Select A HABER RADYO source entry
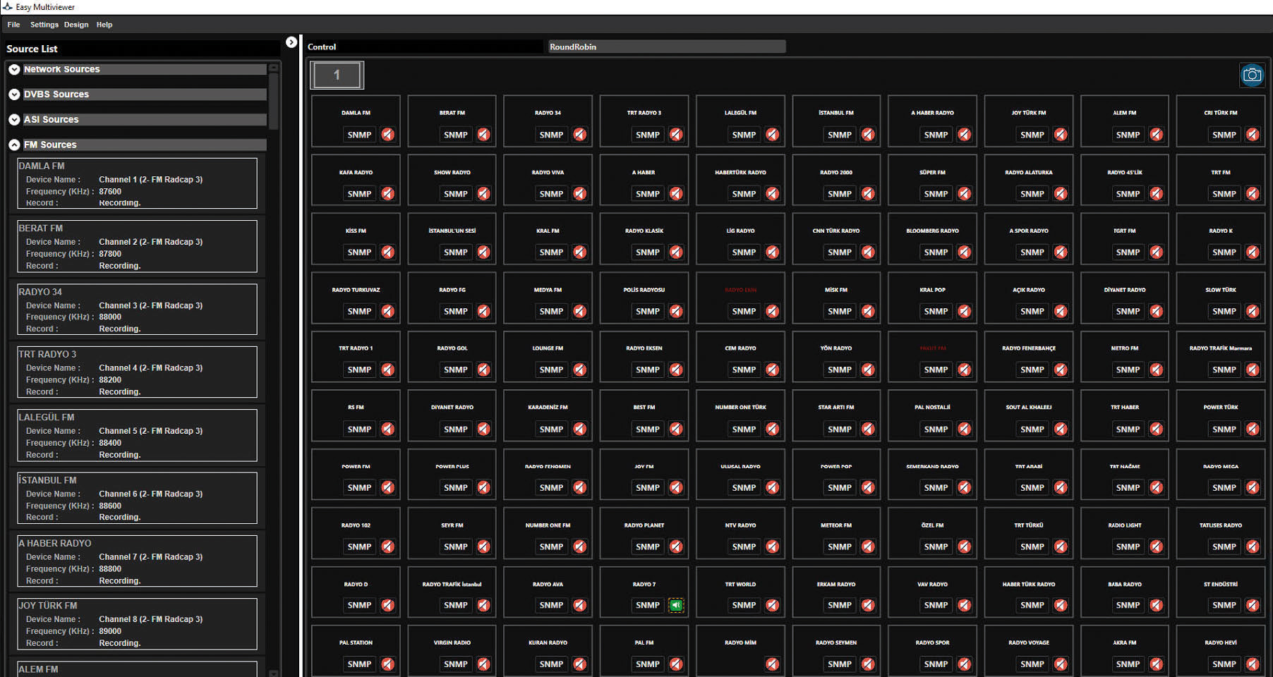1273x677 pixels. coord(138,561)
